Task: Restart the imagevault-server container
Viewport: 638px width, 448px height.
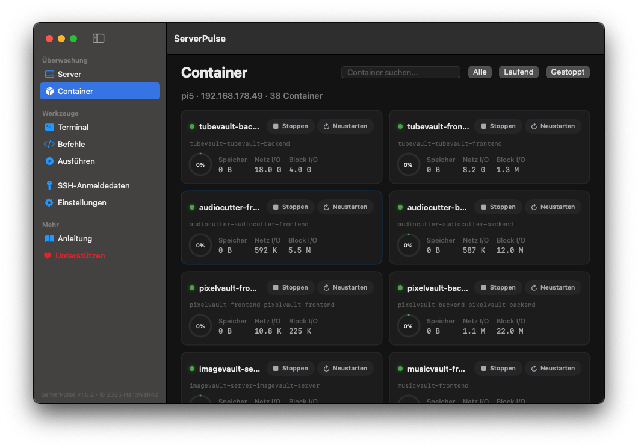Action: (345, 369)
